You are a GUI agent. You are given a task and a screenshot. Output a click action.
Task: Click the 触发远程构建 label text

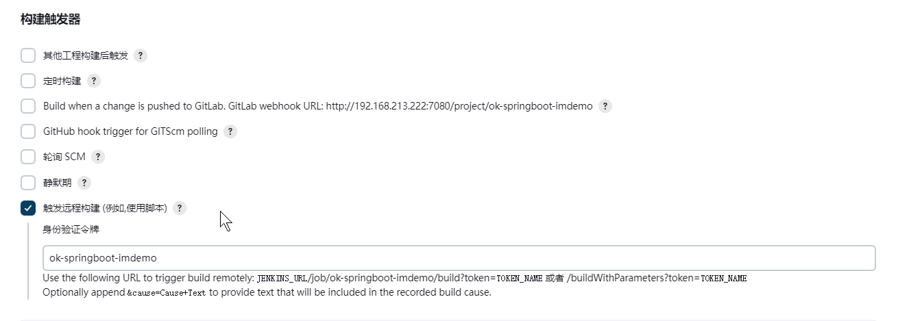(105, 208)
